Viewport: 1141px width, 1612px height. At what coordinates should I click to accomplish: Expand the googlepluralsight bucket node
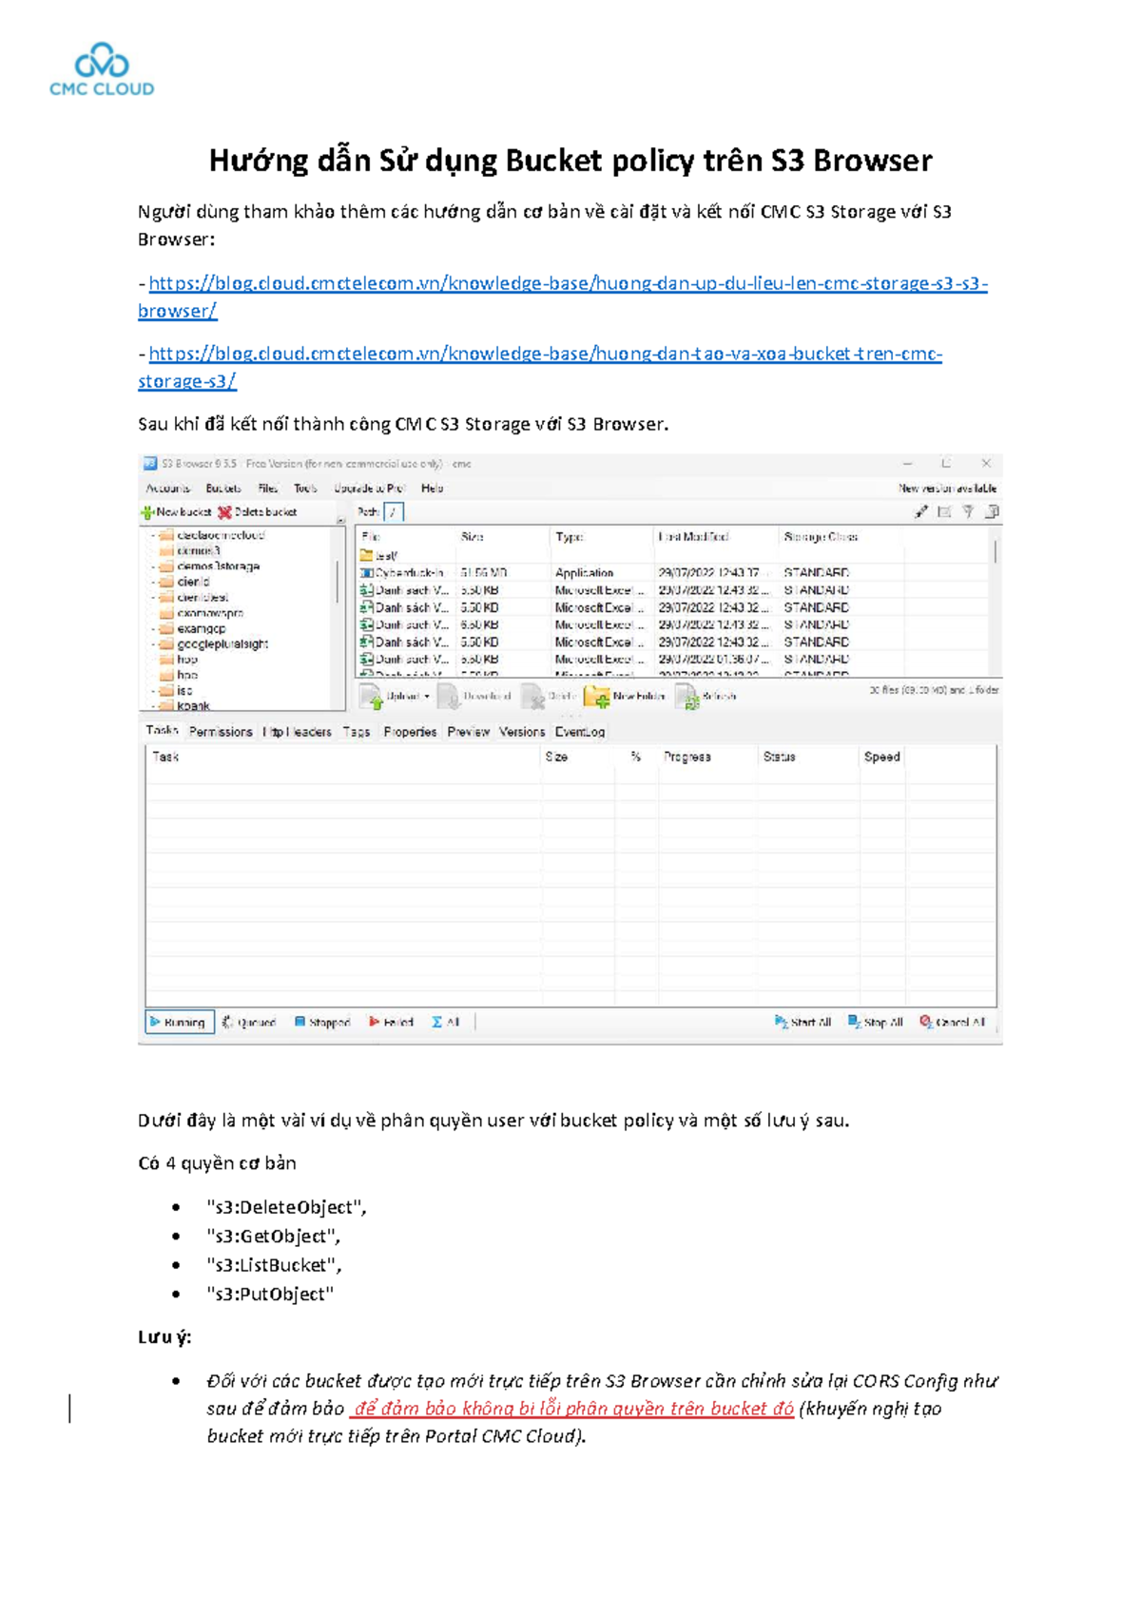[152, 644]
